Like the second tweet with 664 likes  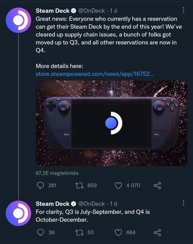[x=118, y=232]
